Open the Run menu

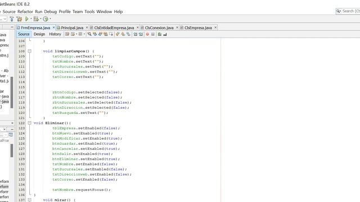pos(39,12)
